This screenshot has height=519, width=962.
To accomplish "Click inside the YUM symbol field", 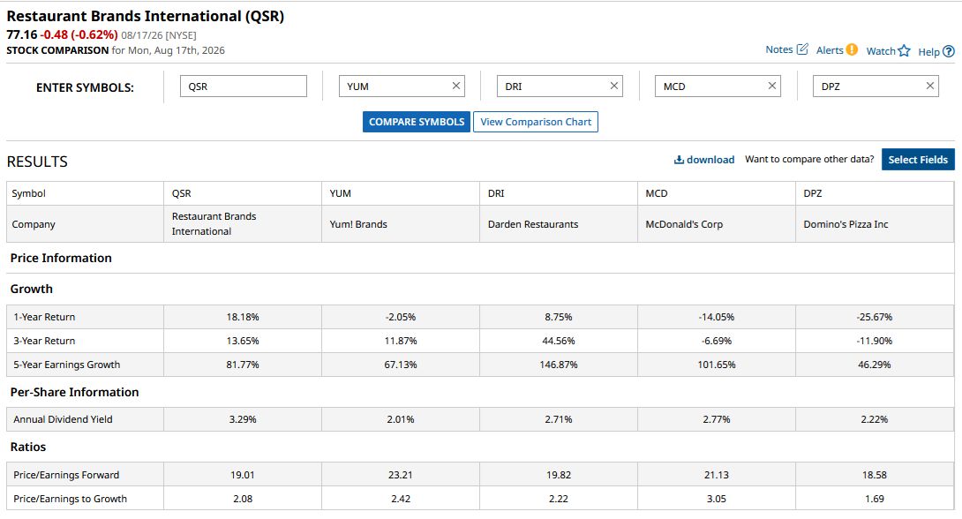I will pos(395,86).
